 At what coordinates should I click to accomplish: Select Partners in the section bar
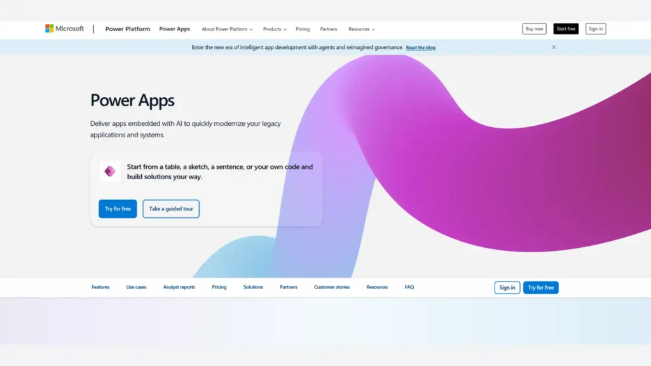tap(288, 287)
